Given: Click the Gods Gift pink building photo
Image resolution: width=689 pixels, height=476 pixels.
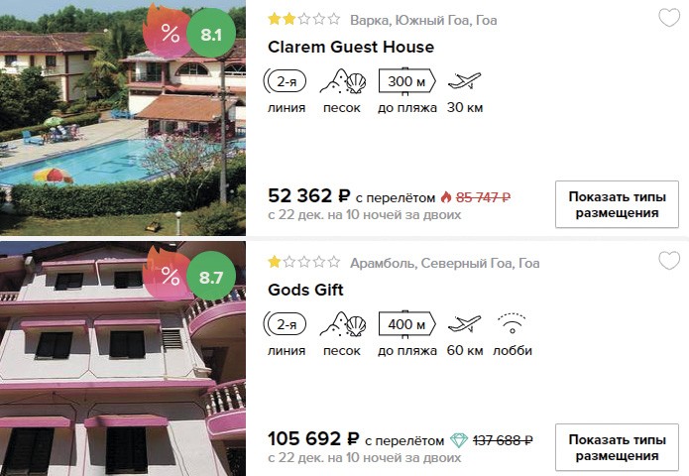Looking at the screenshot, I should click(x=123, y=359).
